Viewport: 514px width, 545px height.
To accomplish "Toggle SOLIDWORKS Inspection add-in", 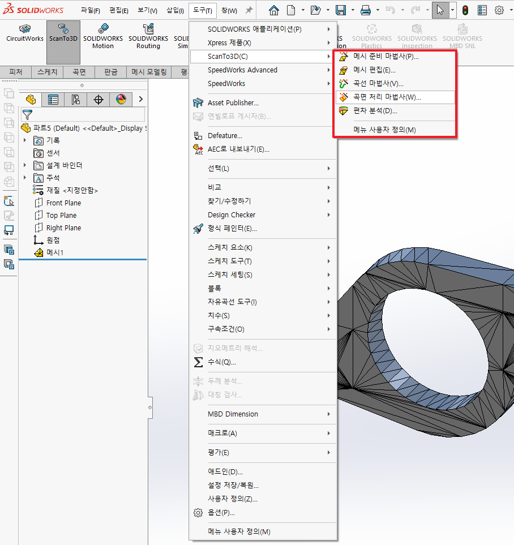I will pos(417,36).
